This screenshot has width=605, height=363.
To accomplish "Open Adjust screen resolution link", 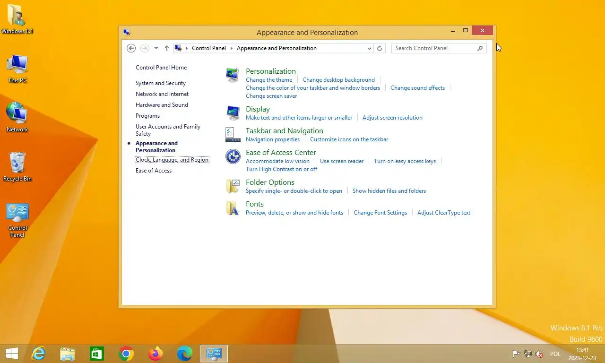I will click(392, 118).
